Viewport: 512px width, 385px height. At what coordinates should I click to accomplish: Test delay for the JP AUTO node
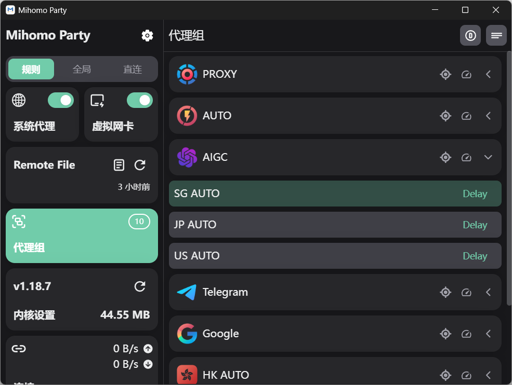(475, 225)
